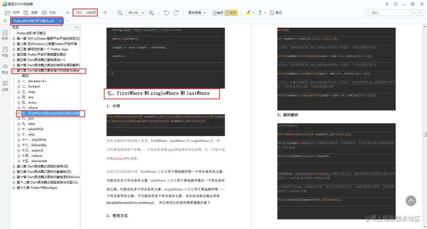Open underline color dropdown arrow
Screen dimensions: 427x229
[x=265, y=13]
